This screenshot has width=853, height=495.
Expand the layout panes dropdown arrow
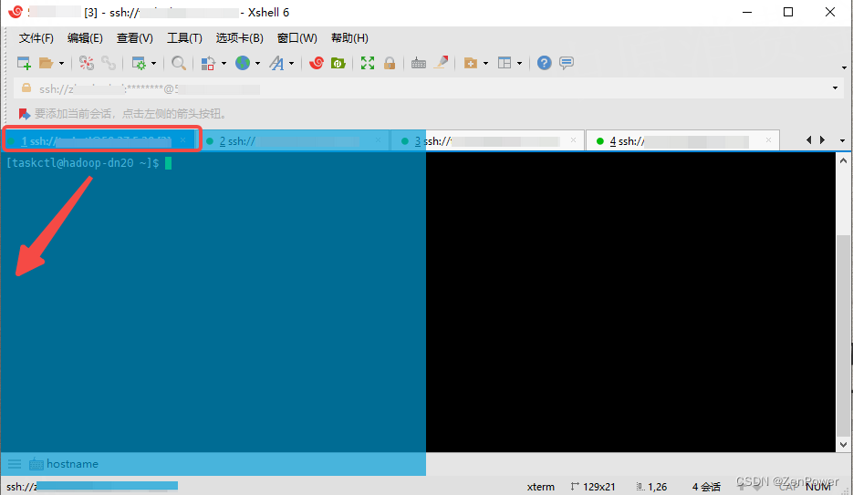point(519,64)
